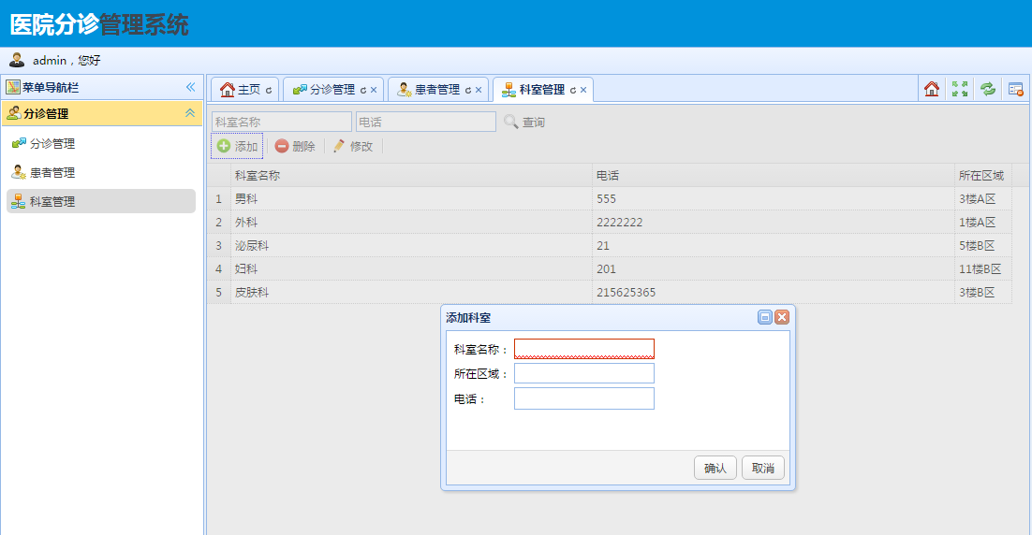This screenshot has width=1032, height=535.
Task: Sort by the 科室名称 column header
Action: [x=411, y=176]
